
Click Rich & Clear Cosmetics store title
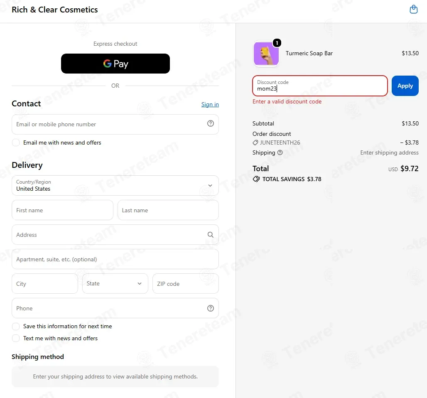pos(55,10)
